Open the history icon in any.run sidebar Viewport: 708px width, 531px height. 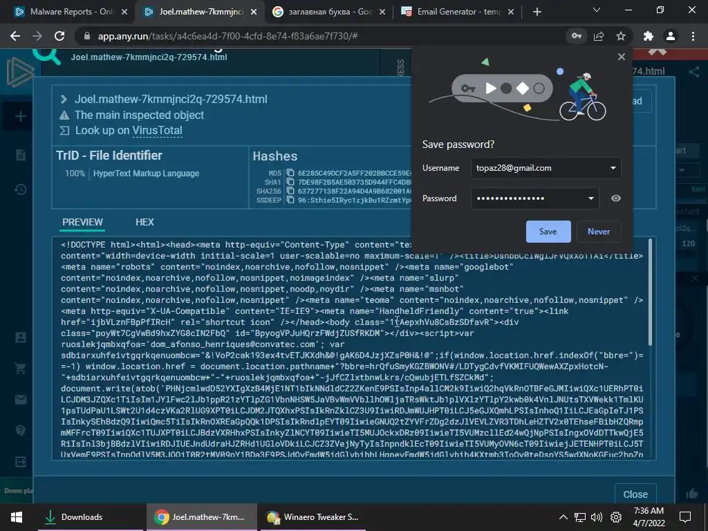coord(21,189)
